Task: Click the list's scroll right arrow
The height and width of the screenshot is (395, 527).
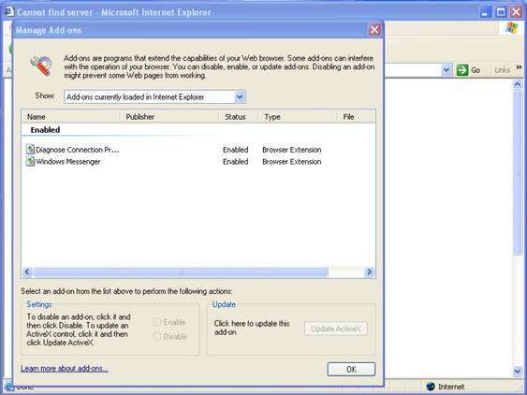Action: (370, 272)
